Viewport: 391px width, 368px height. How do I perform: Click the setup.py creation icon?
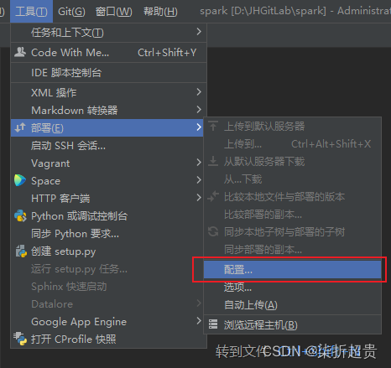tap(21, 251)
